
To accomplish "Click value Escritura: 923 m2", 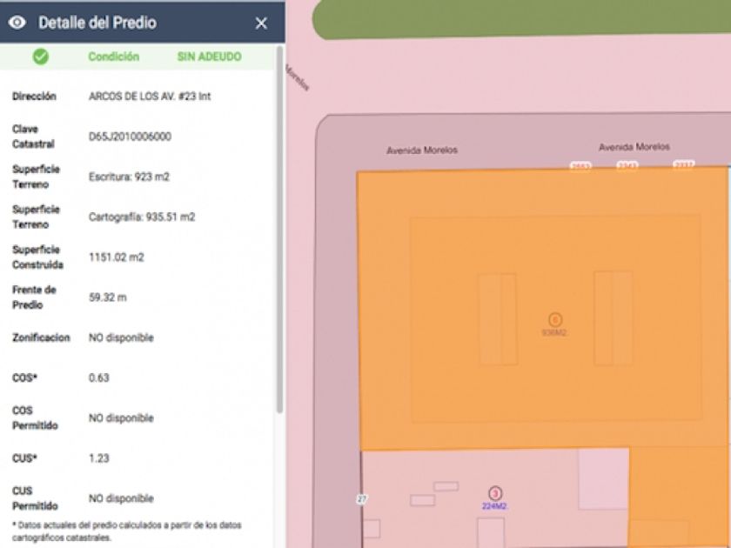I will point(129,177).
